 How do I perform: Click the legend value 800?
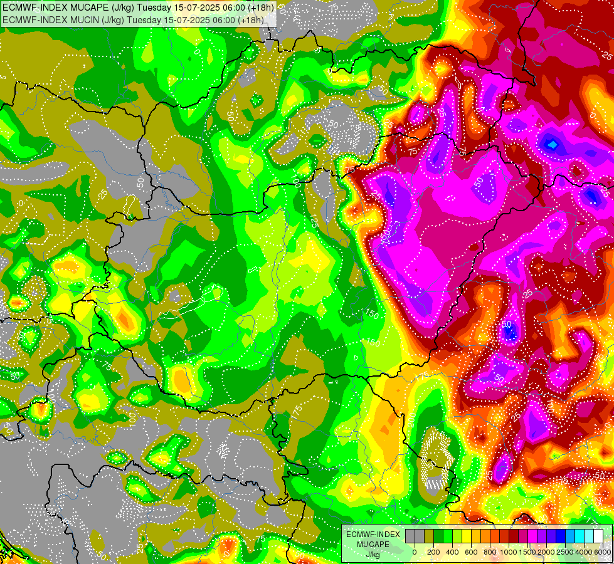(490, 552)
